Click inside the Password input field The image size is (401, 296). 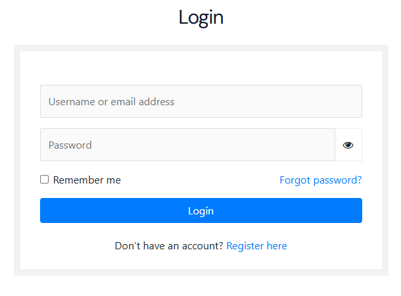coord(187,145)
